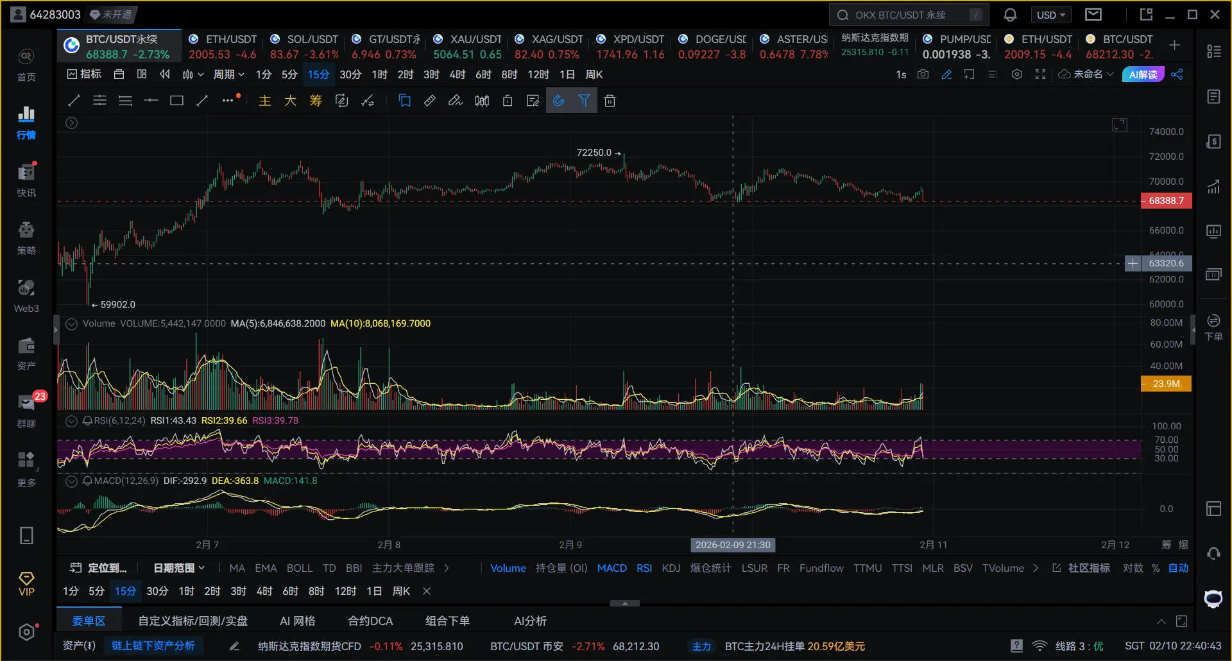This screenshot has height=661, width=1232.
Task: Open the 委单区 order area tab
Action: pyautogui.click(x=89, y=621)
